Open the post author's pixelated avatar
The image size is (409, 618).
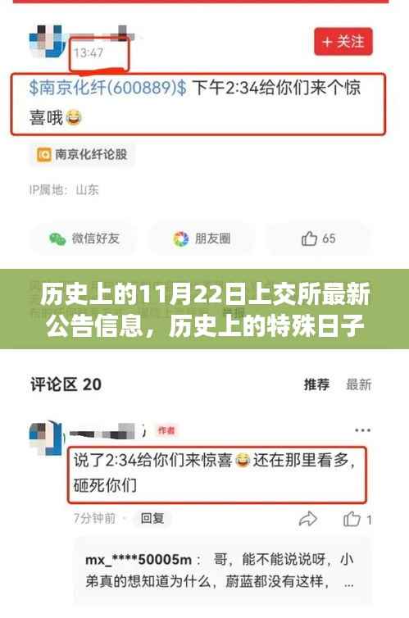tap(48, 41)
